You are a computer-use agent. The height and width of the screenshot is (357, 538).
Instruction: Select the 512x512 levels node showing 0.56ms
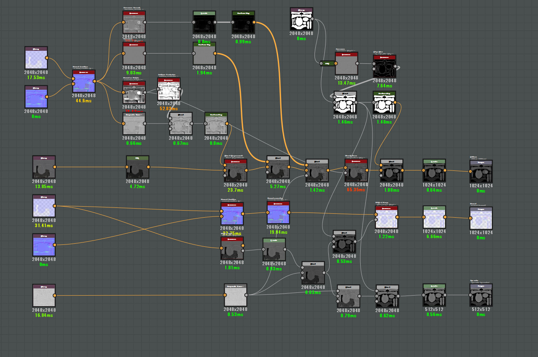(434, 295)
